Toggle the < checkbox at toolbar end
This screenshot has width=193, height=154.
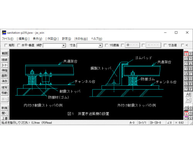click(x=183, y=45)
